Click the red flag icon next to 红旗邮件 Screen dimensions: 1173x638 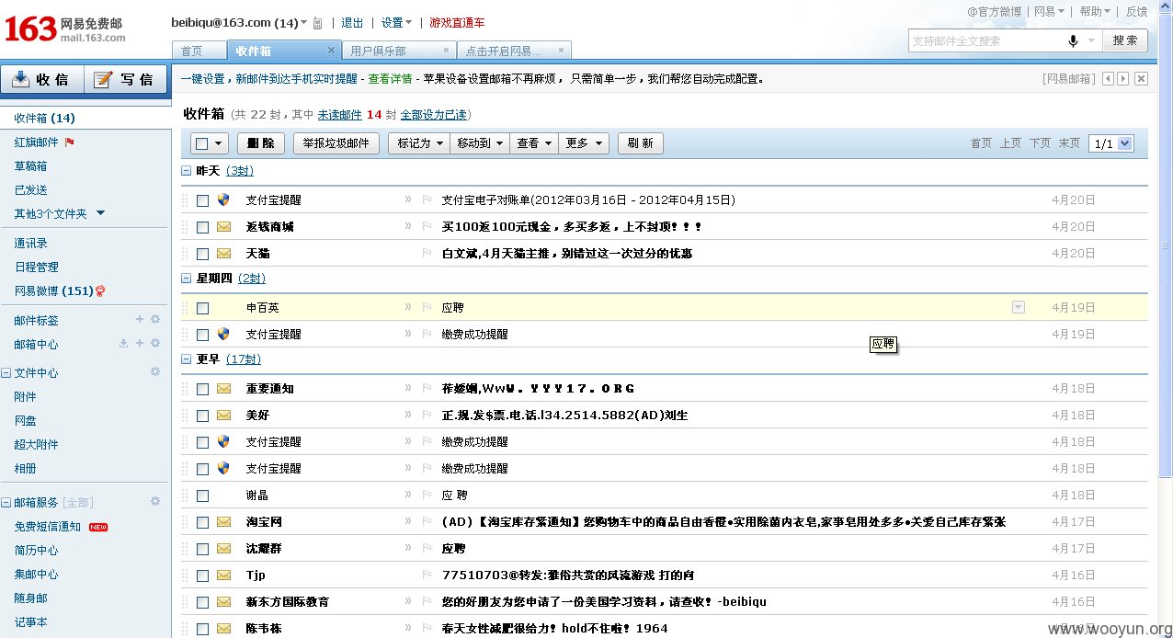pos(70,142)
